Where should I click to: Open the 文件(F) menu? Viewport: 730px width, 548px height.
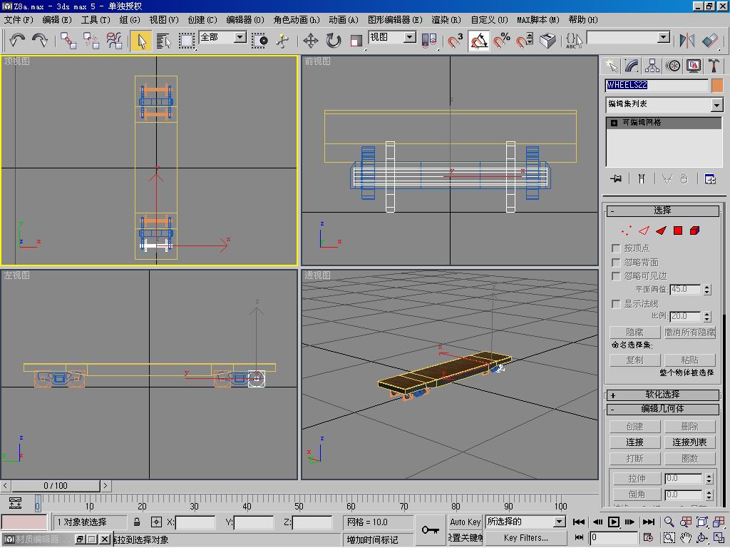point(19,20)
